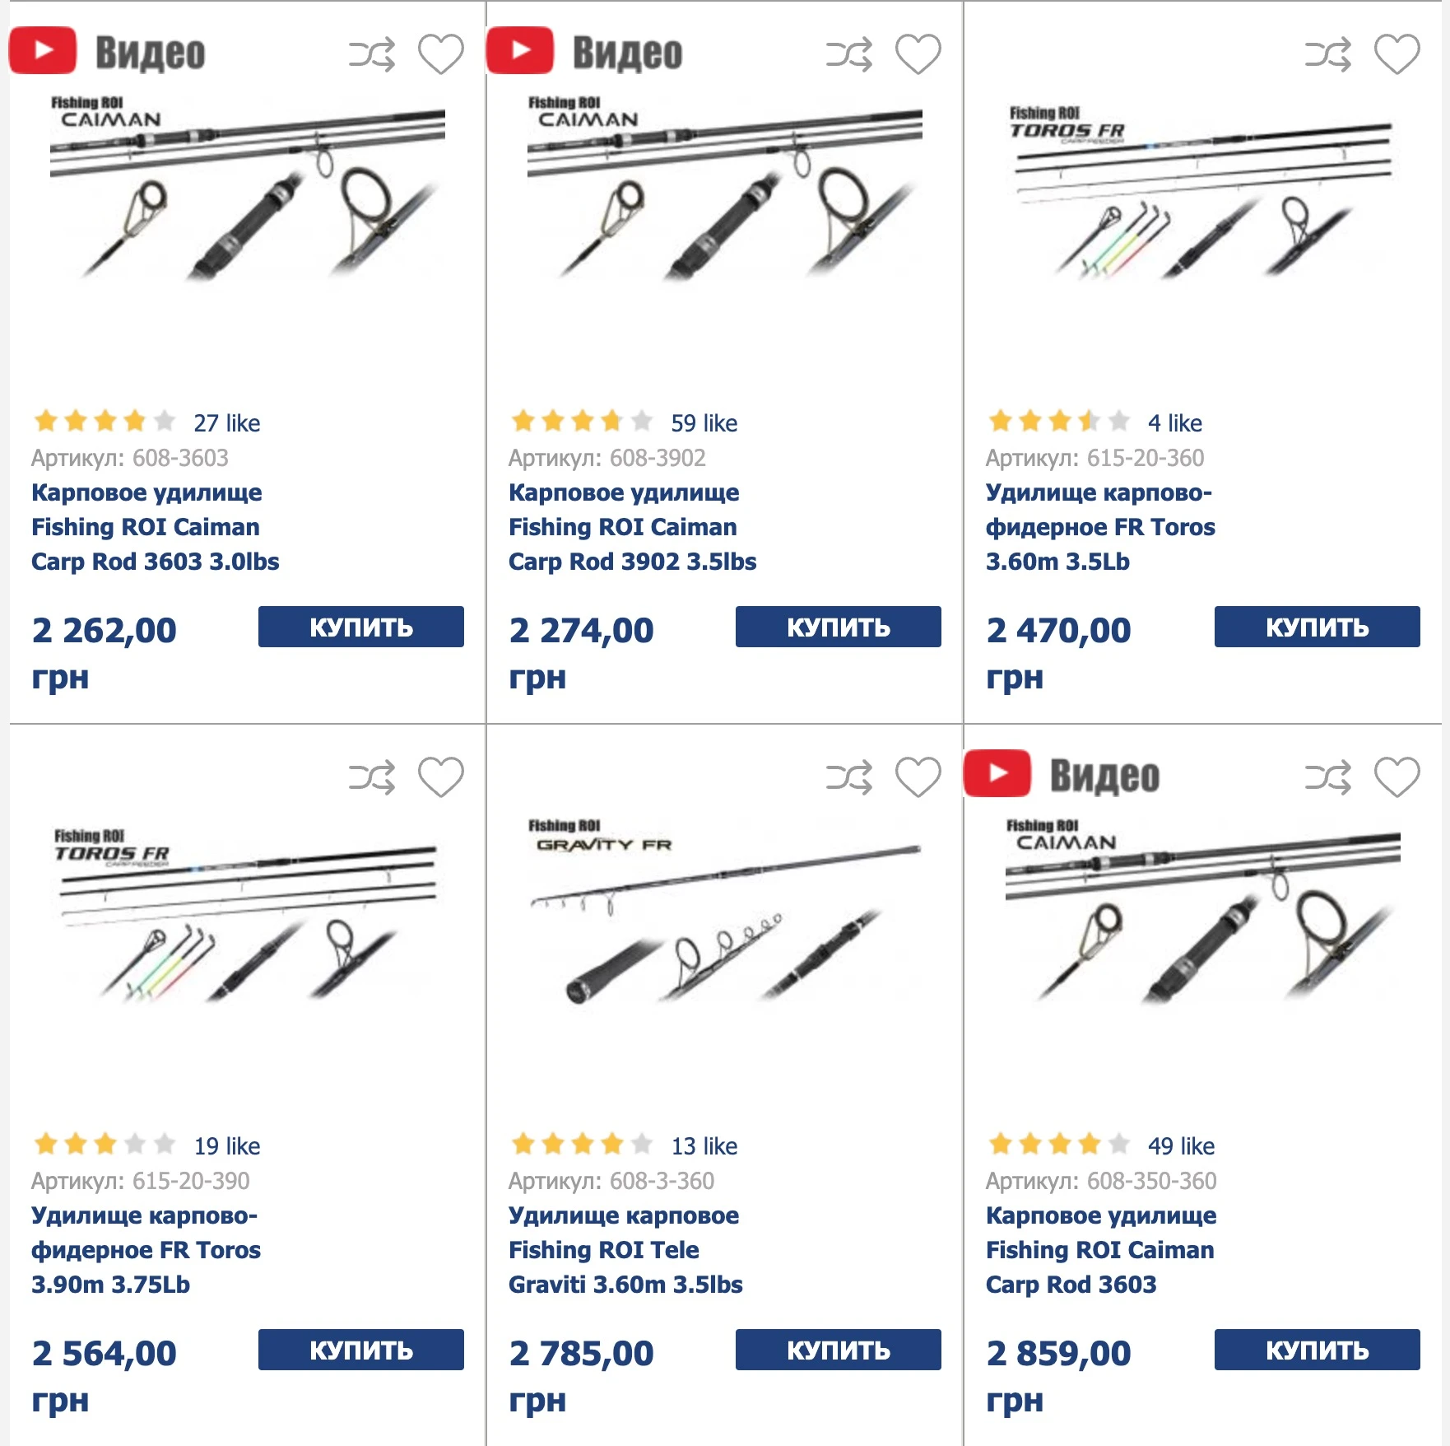Buy the Caiman Carp Rod 3603 3.0lbs
The image size is (1450, 1446).
[x=360, y=627]
